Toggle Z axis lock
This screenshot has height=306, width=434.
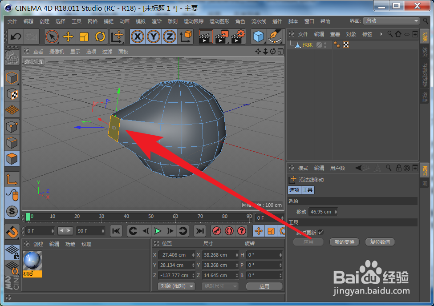(x=170, y=36)
